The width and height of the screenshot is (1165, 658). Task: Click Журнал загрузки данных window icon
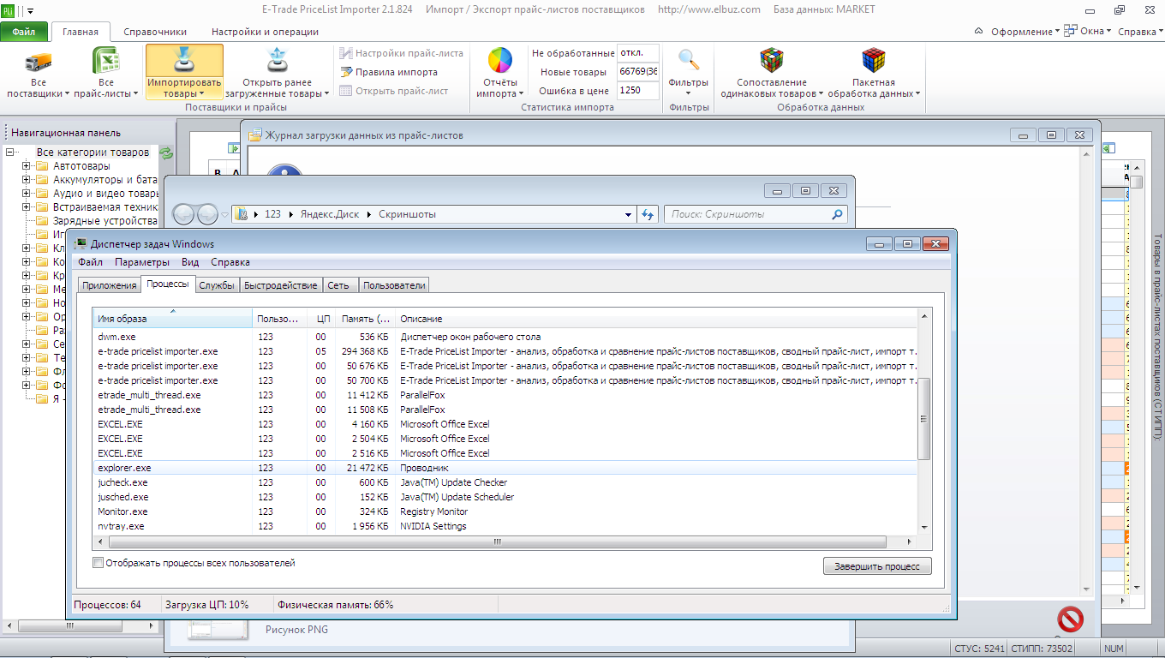(x=255, y=135)
